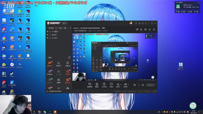The image size is (203, 114).
Task: Click the record camera icon near settings
Action: click(134, 85)
